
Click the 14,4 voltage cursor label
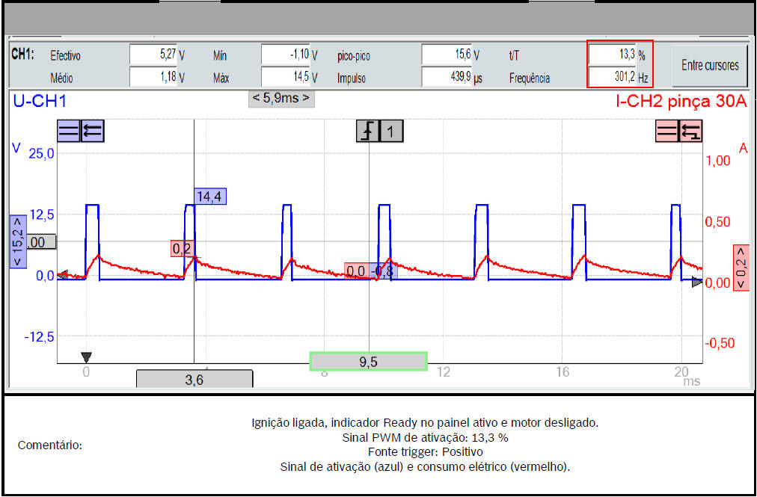[210, 197]
